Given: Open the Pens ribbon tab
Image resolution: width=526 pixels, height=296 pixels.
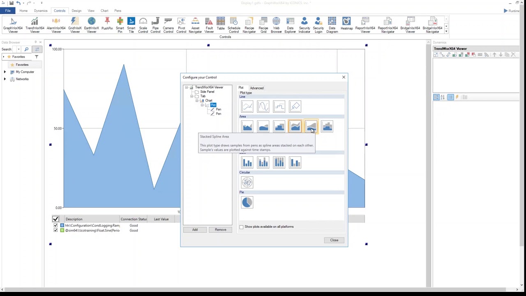Looking at the screenshot, I should 118,11.
